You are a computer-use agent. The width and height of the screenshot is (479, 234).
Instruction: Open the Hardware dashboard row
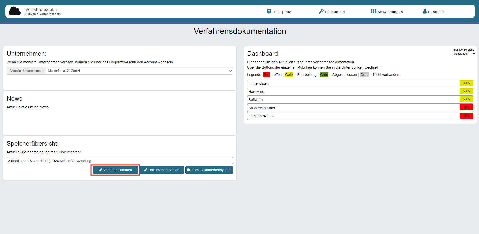360,92
